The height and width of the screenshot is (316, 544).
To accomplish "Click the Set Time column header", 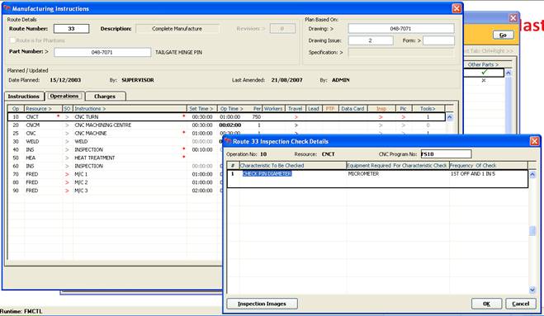I will click(x=201, y=109).
